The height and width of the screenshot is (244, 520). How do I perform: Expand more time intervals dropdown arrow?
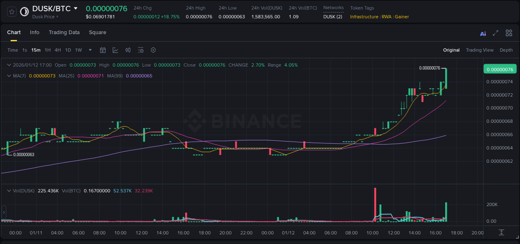tap(90, 50)
